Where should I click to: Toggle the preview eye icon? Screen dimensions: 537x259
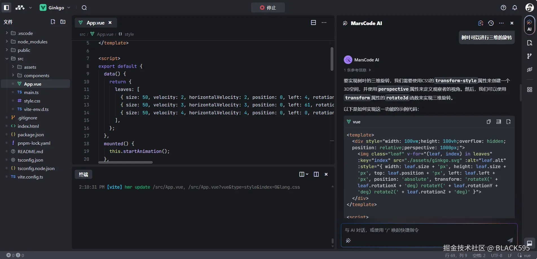(x=529, y=70)
